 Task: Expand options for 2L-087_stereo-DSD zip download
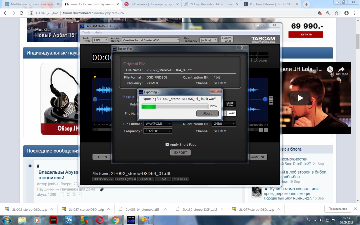point(108,209)
